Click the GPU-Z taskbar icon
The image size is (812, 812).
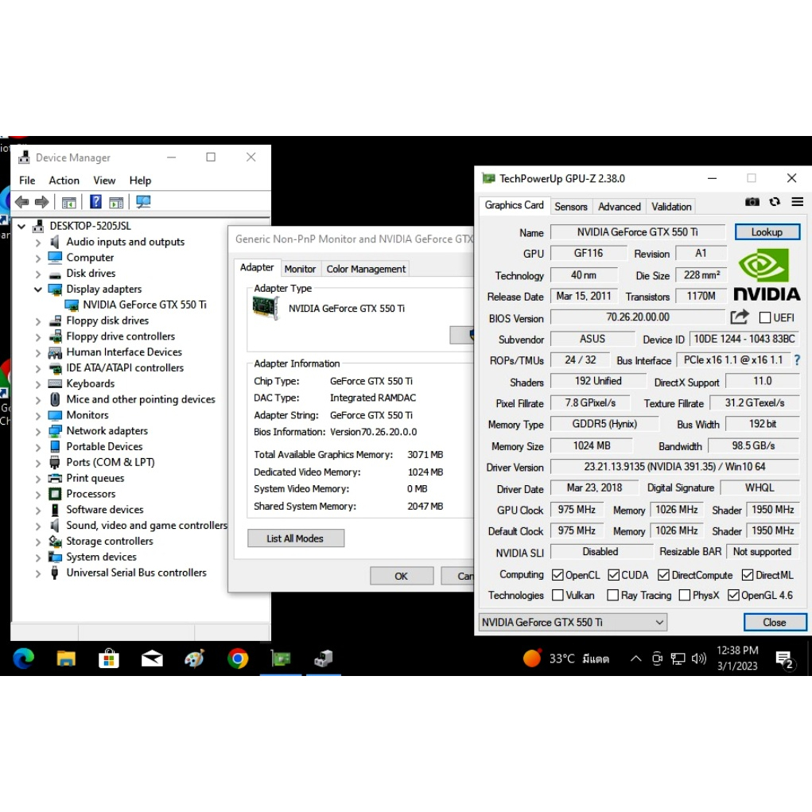point(281,659)
